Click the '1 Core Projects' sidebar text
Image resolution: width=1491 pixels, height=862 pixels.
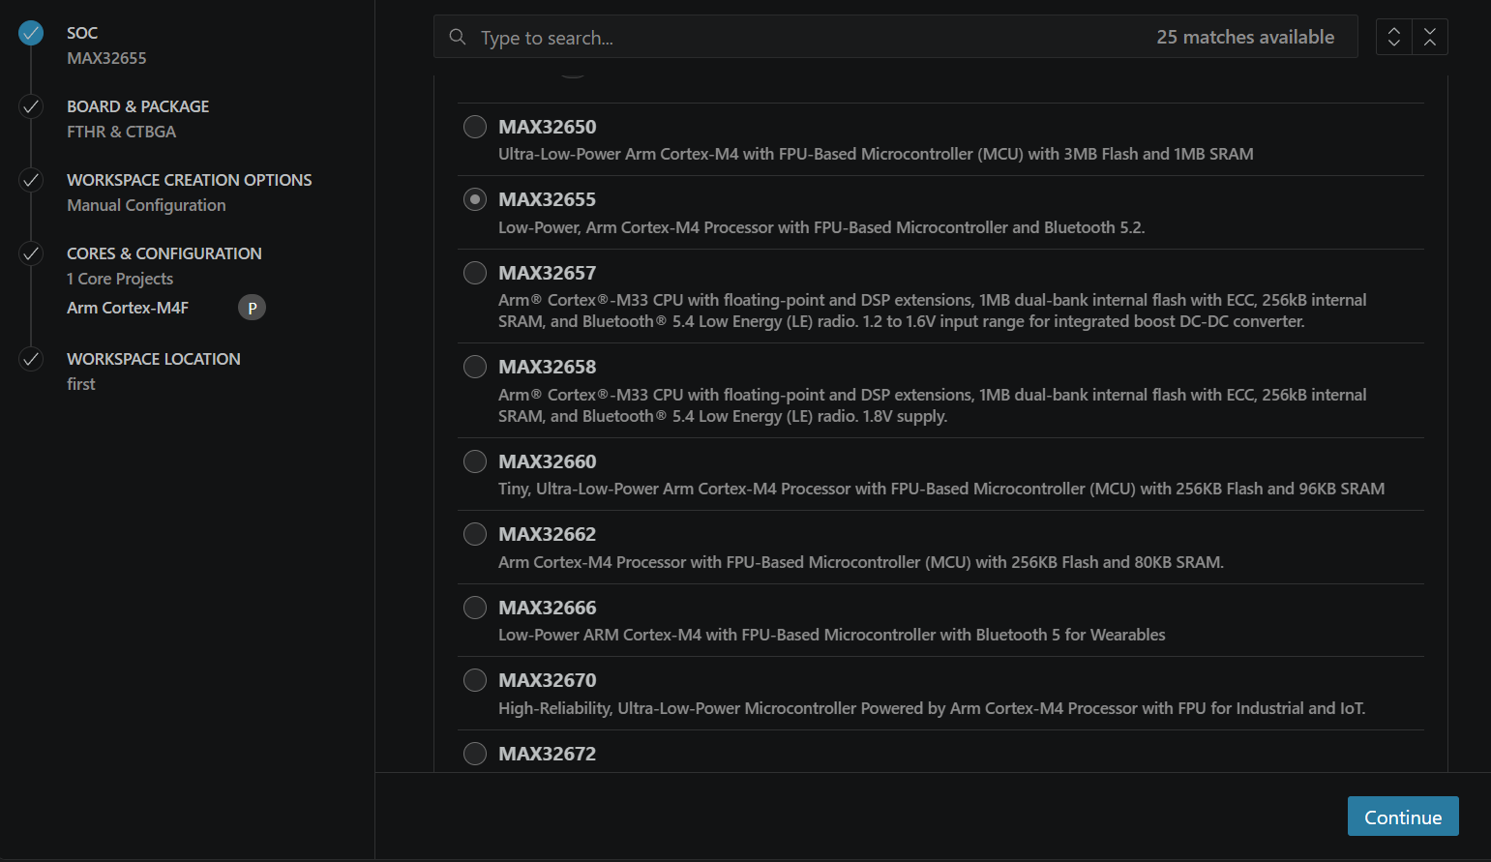click(x=120, y=279)
